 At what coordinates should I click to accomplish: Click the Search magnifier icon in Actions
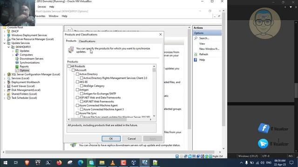coord(196,38)
